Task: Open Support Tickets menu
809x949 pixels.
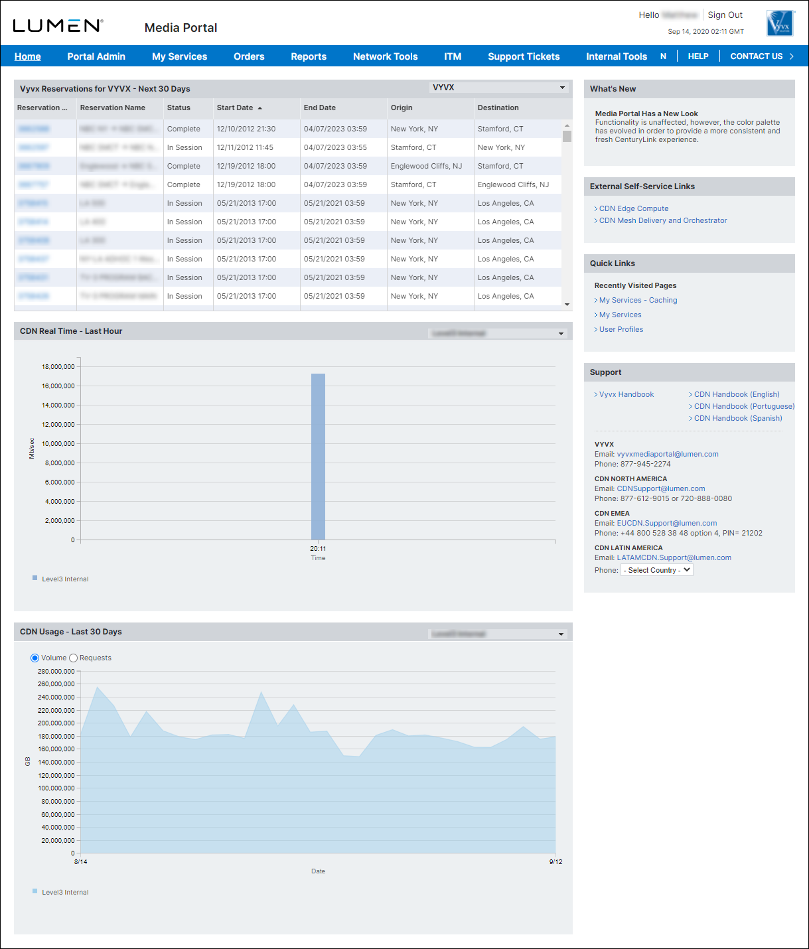Action: pos(524,56)
